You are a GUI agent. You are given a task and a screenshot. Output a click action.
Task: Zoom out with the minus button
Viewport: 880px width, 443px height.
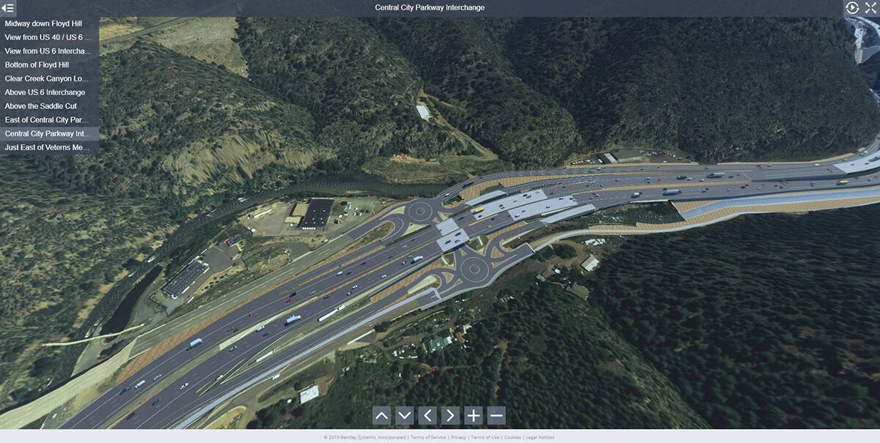coord(496,416)
